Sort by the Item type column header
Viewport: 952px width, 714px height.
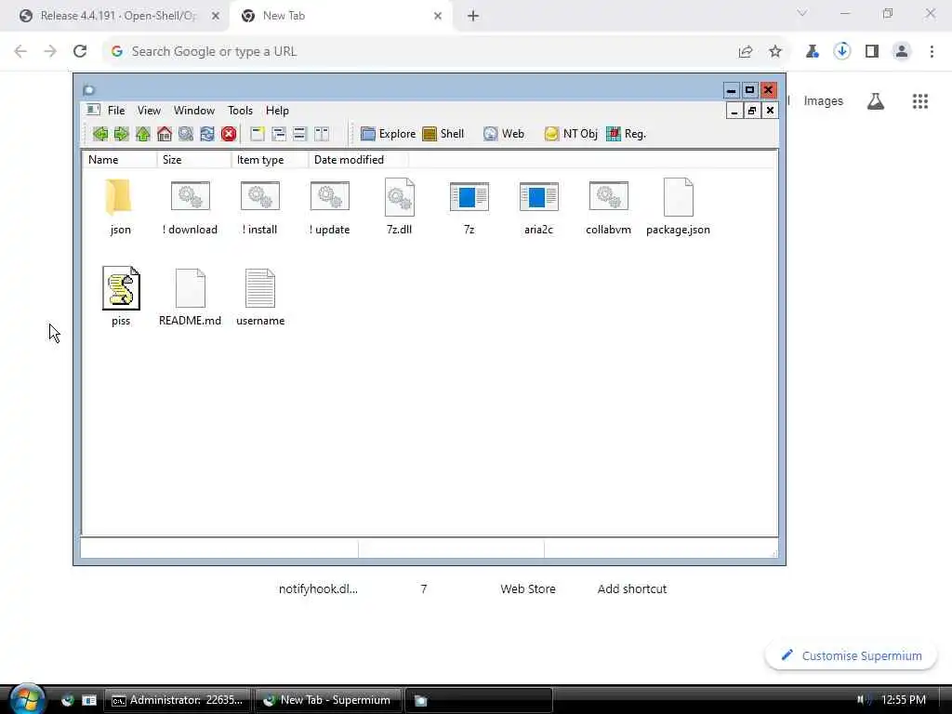(x=270, y=160)
